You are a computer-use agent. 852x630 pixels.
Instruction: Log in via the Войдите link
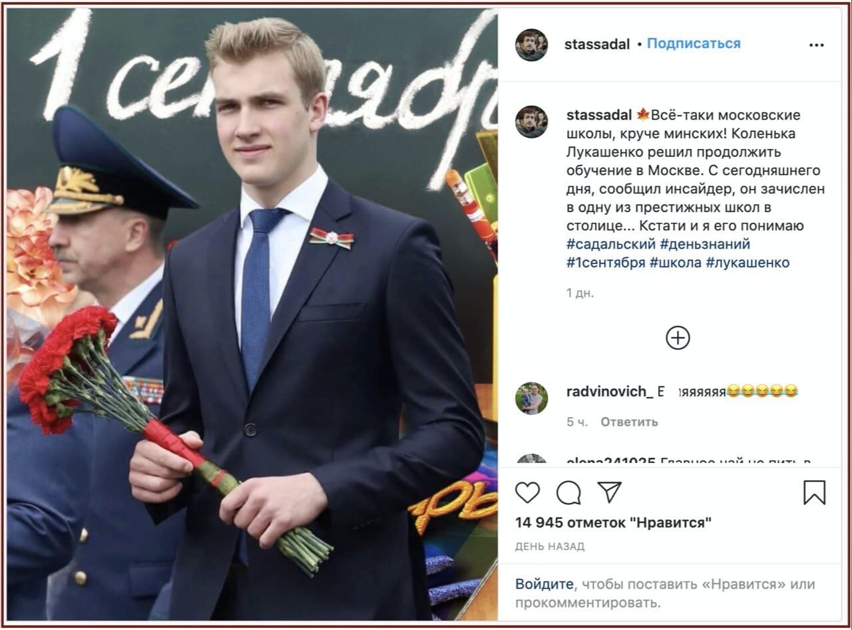(x=544, y=584)
